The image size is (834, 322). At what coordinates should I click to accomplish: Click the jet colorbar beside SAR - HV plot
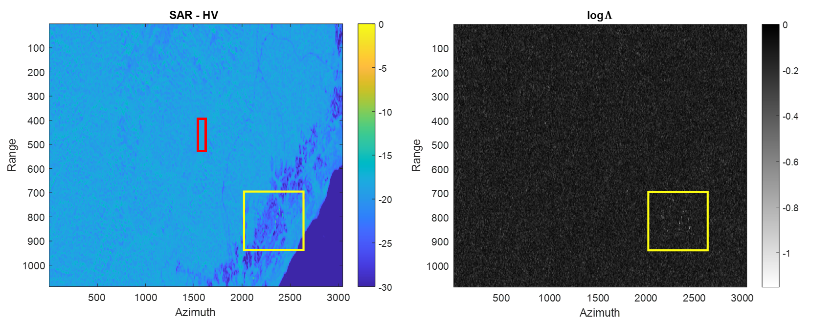[366, 155]
